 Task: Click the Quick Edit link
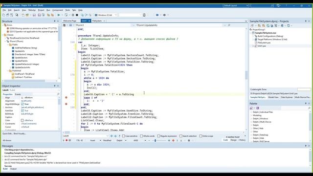(x=7, y=133)
